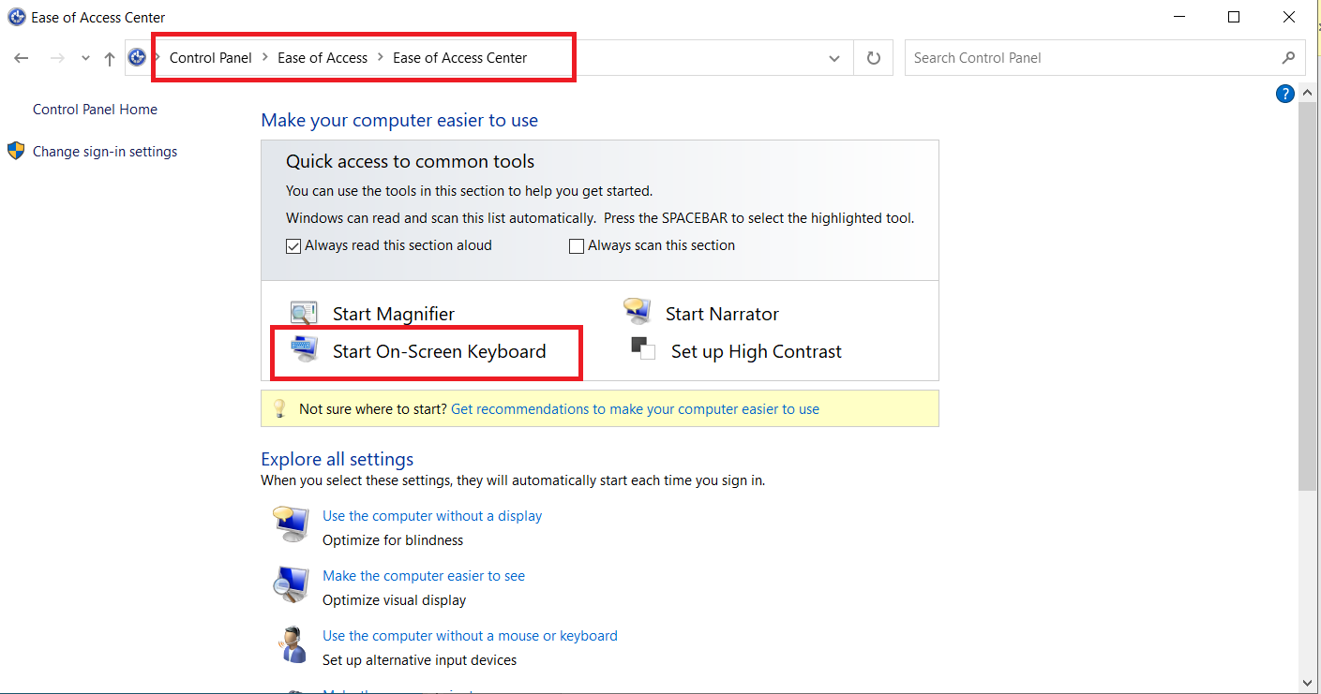Open Use the computer without a mouse or keyboard
Image resolution: width=1321 pixels, height=694 pixels.
[470, 636]
